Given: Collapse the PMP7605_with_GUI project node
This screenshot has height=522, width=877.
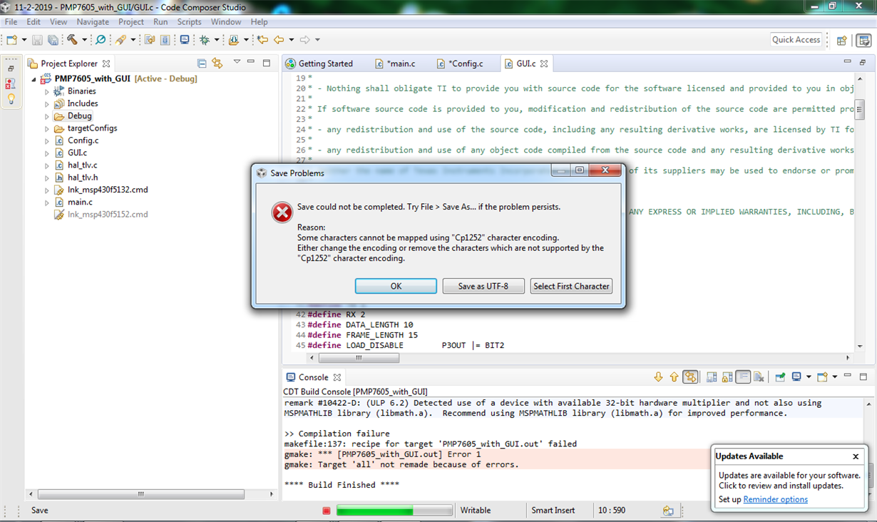Looking at the screenshot, I should click(34, 79).
